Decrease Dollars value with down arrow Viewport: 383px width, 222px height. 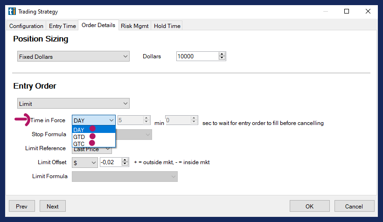pyautogui.click(x=222, y=59)
